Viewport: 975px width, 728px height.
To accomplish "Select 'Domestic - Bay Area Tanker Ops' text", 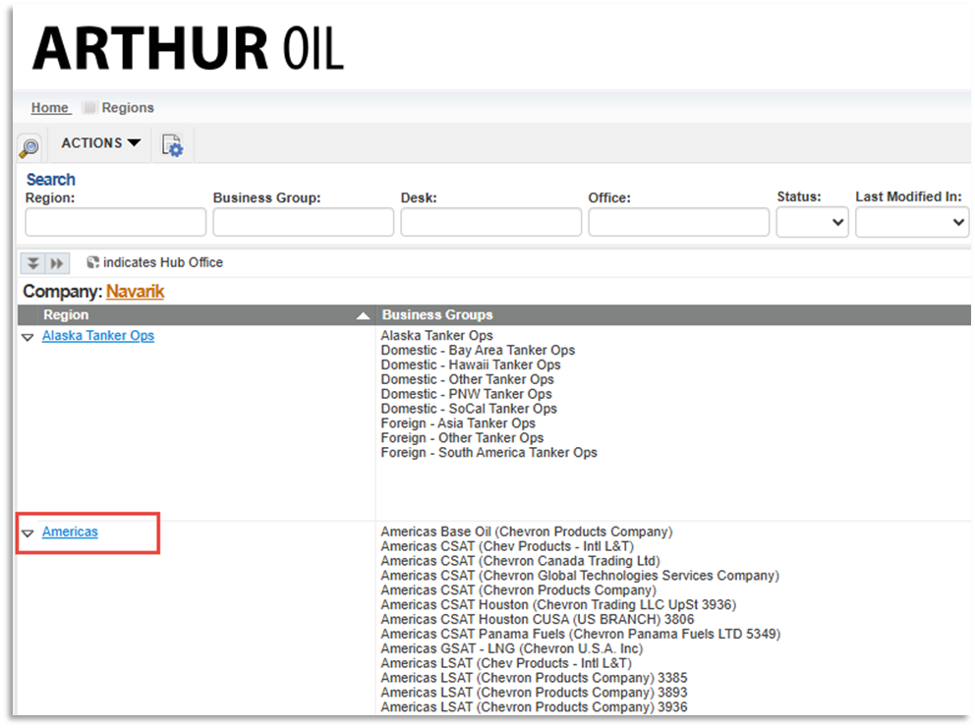I will point(478,351).
